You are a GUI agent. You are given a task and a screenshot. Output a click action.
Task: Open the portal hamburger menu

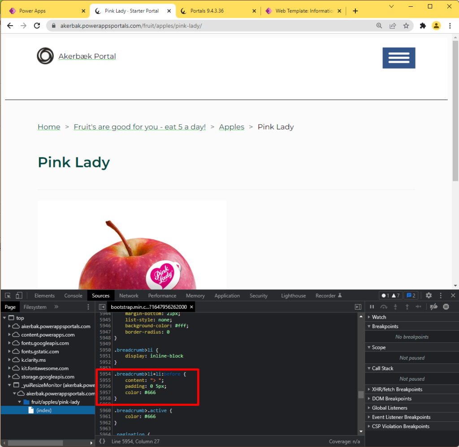pyautogui.click(x=398, y=58)
